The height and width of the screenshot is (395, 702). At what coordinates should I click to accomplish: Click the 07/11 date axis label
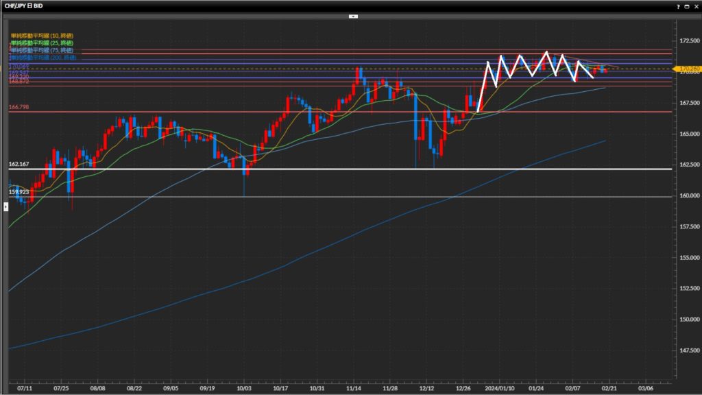click(x=24, y=387)
